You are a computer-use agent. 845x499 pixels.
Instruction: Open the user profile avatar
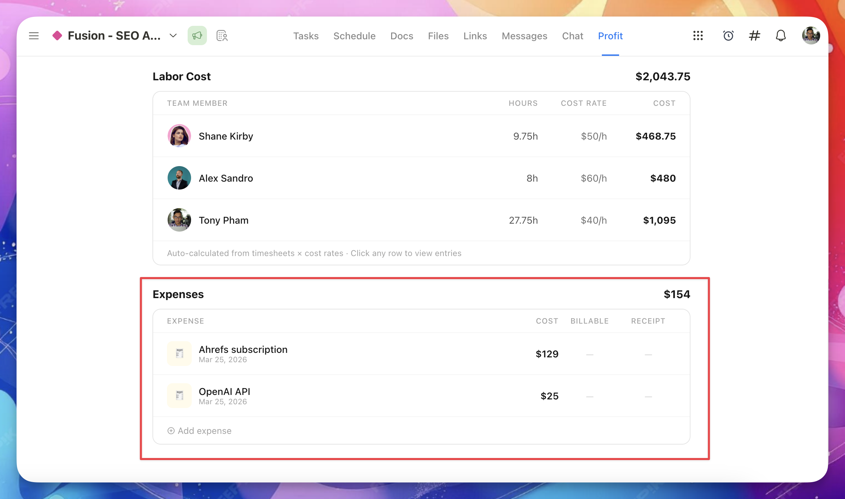[811, 36]
